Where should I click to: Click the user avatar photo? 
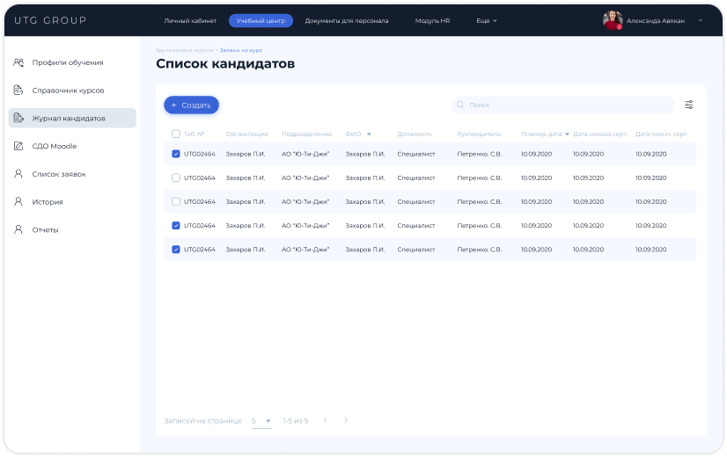(x=613, y=20)
